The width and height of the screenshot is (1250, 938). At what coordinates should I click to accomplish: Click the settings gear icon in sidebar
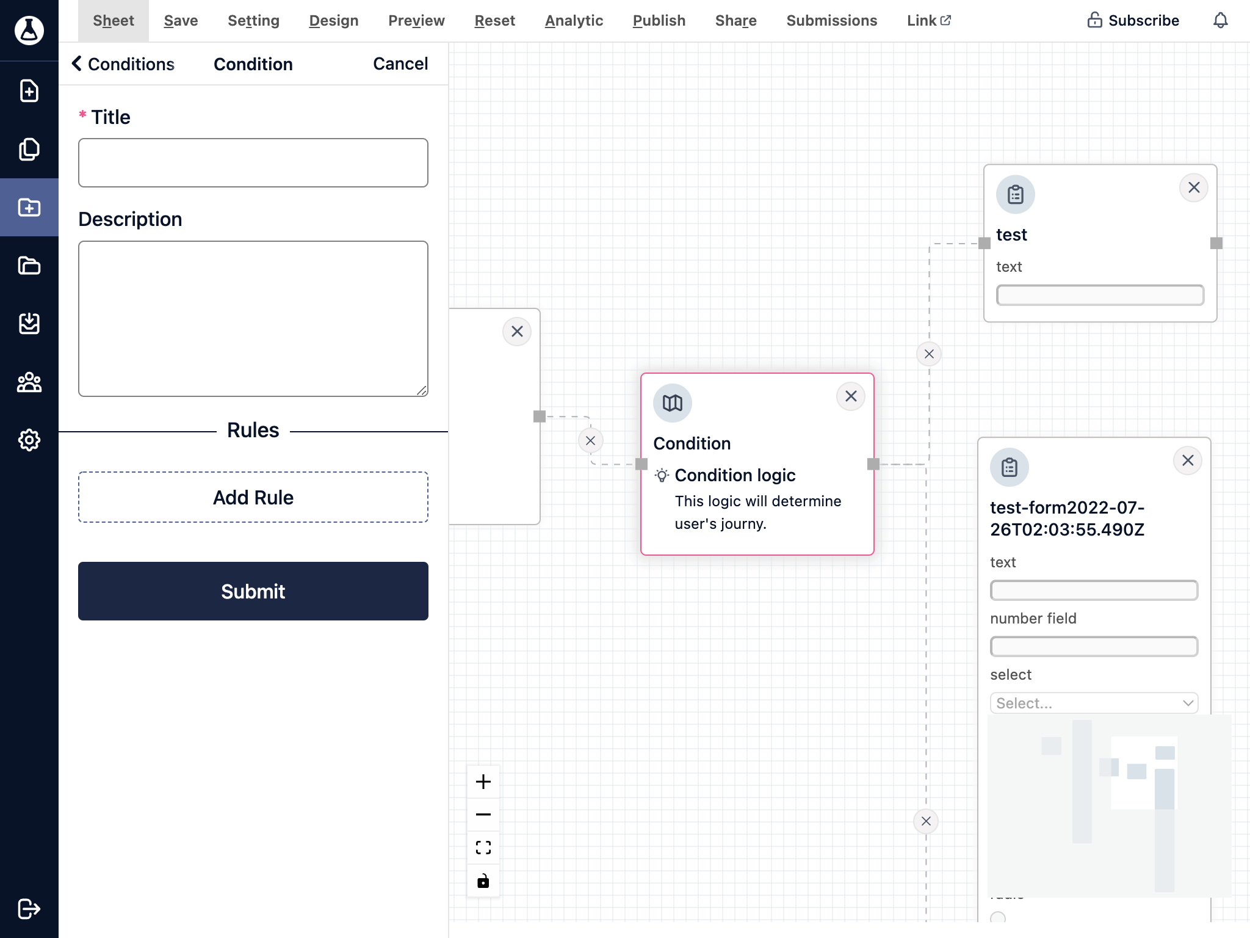click(29, 440)
